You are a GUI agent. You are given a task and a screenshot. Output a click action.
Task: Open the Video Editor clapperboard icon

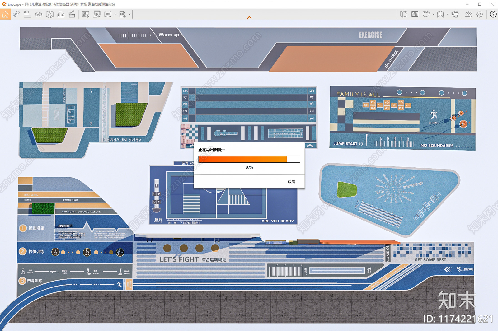pyautogui.click(x=72, y=14)
